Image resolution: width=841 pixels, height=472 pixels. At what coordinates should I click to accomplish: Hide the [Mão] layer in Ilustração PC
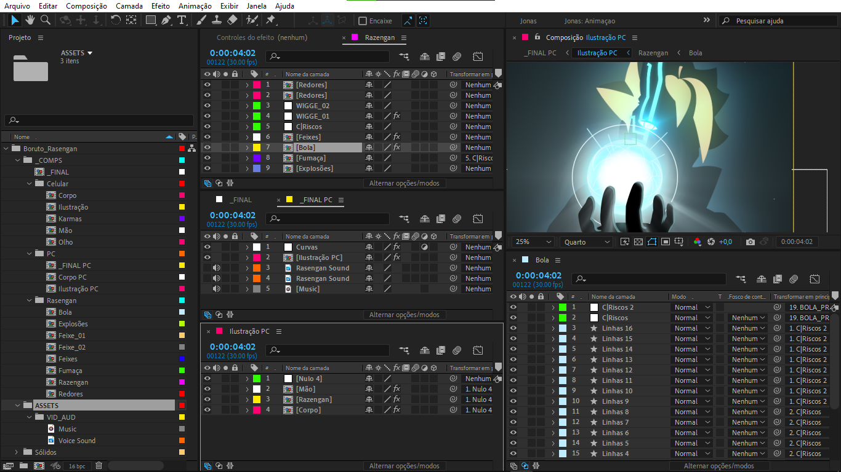(x=207, y=389)
